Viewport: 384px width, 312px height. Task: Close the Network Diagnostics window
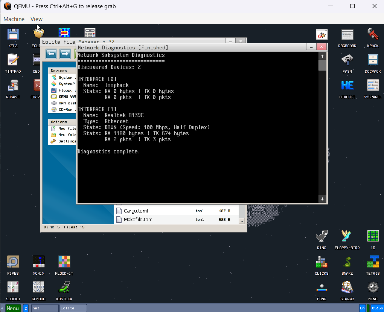coord(321,47)
